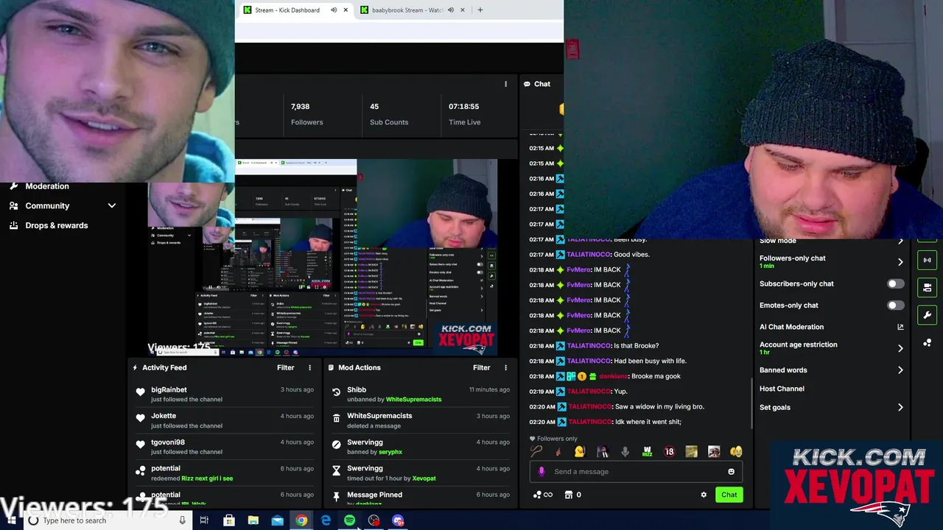This screenshot has height=530, width=943.
Task: Expand the Community sidebar section
Action: pos(63,206)
